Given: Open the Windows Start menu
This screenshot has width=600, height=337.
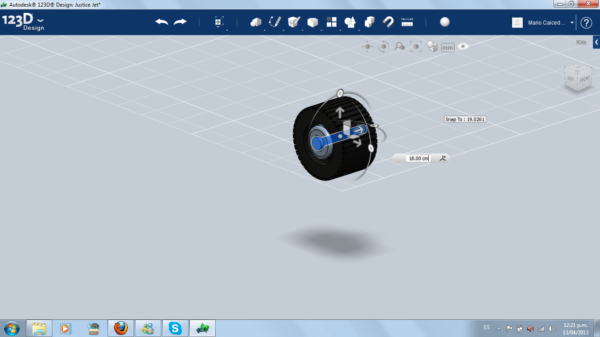Looking at the screenshot, I should (11, 328).
